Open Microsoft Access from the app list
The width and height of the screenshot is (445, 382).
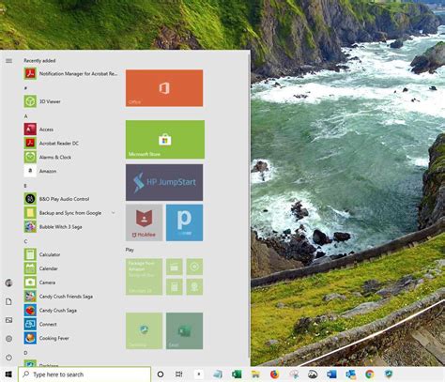tap(38, 130)
